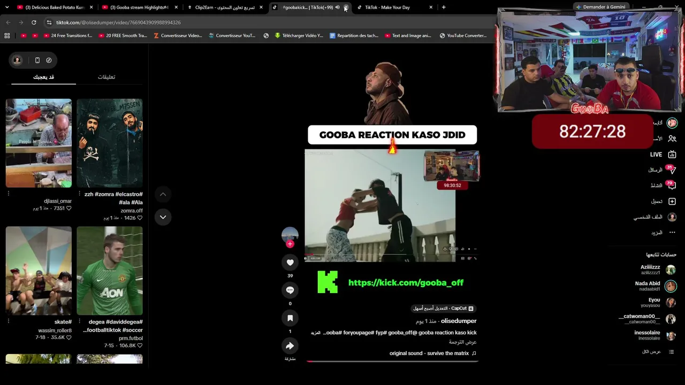Open activity inbox icon with 70 badge
Image resolution: width=685 pixels, height=385 pixels.
point(672,185)
